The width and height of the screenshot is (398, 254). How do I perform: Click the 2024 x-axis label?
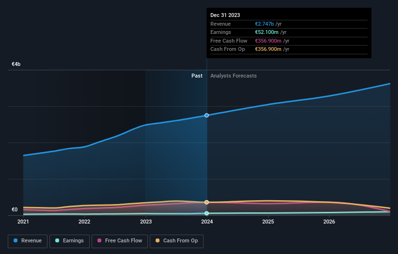click(x=207, y=222)
